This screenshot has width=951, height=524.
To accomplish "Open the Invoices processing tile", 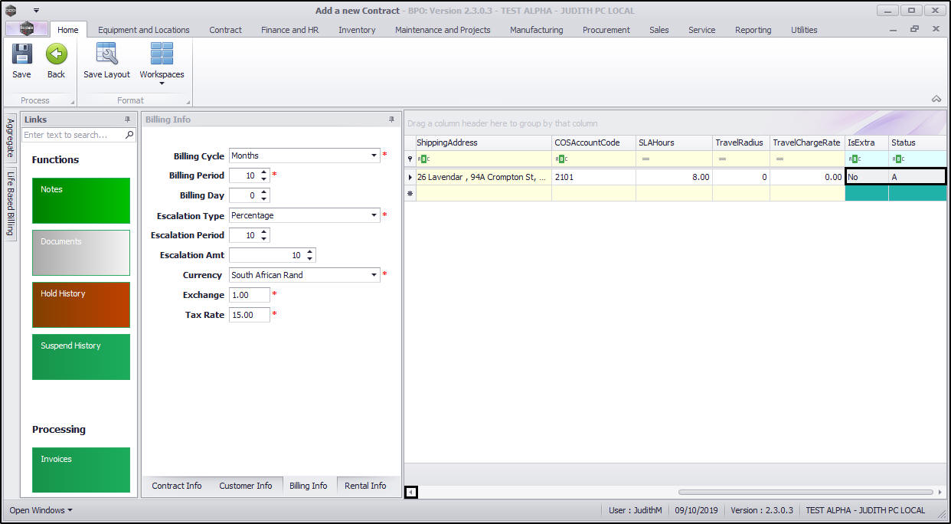I will tap(81, 470).
